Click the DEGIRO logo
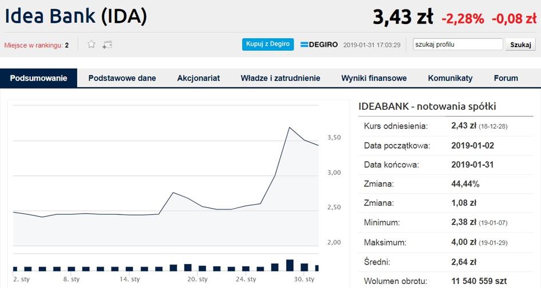541x288 pixels. tap(319, 45)
